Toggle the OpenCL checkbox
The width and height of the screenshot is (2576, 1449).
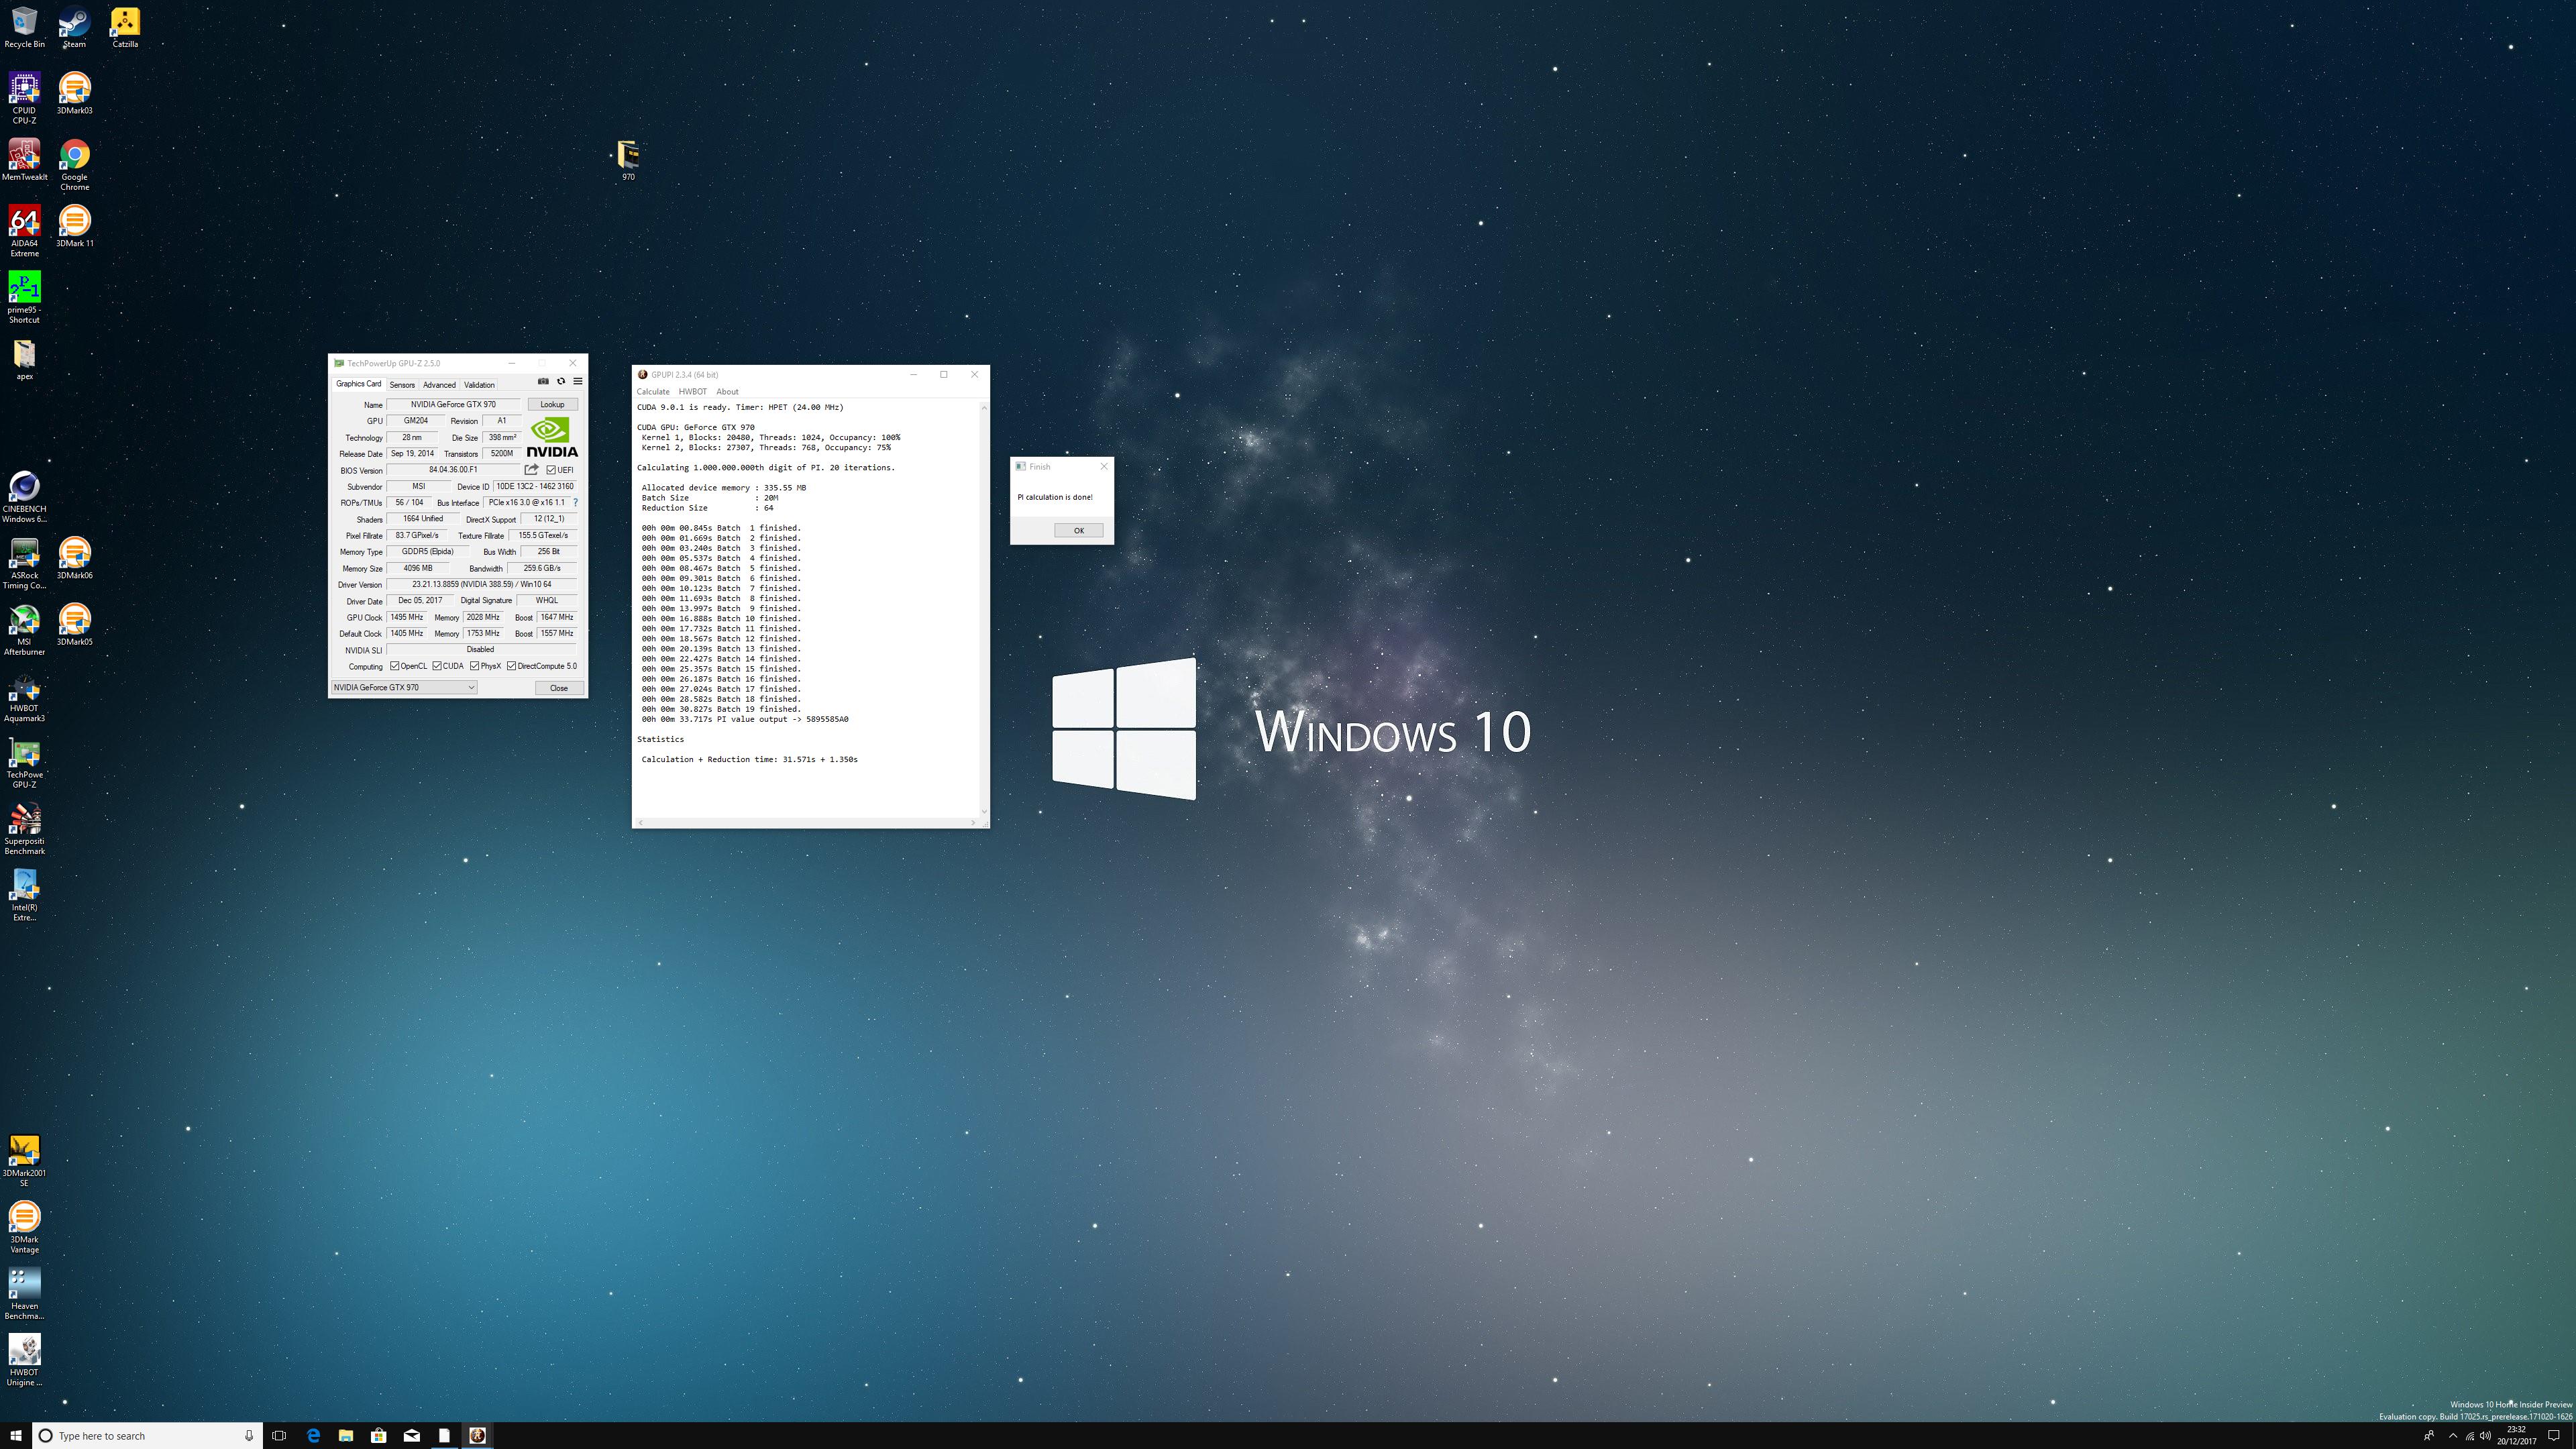pyautogui.click(x=395, y=666)
